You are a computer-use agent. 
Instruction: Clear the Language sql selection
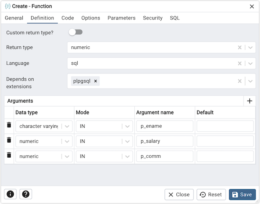(x=240, y=63)
